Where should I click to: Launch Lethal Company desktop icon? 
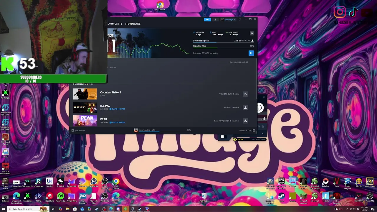coord(337,198)
